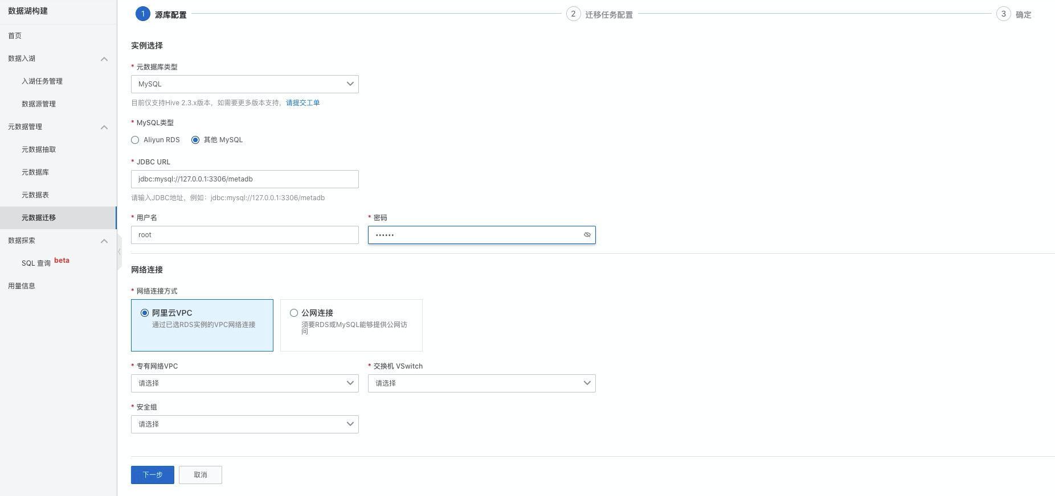Toggle password visibility eye icon
The width and height of the screenshot is (1055, 496).
pos(587,235)
